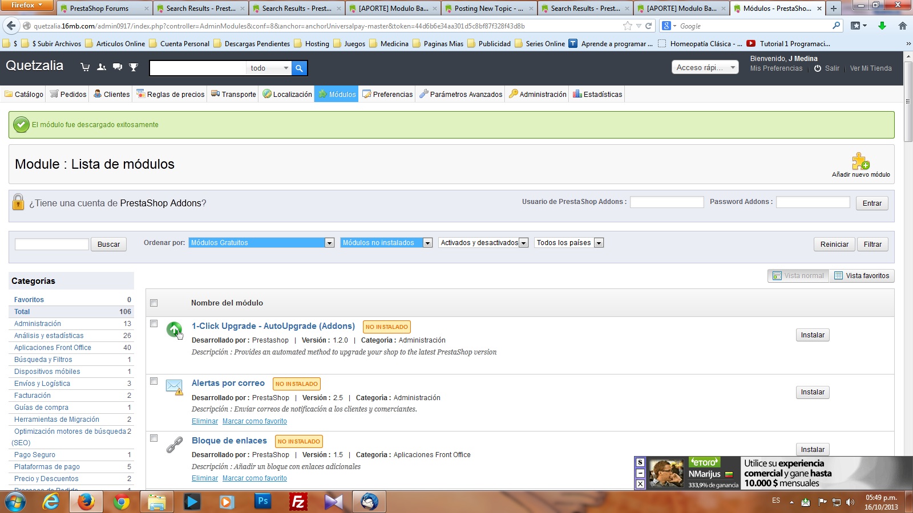Open the Catálogo menu
Image resolution: width=913 pixels, height=513 pixels.
click(x=24, y=94)
